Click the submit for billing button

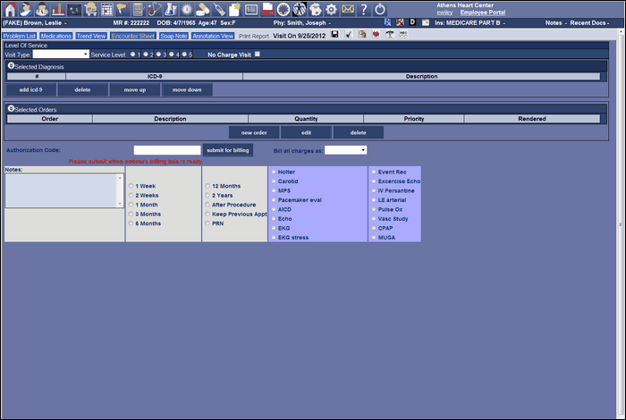(x=228, y=150)
